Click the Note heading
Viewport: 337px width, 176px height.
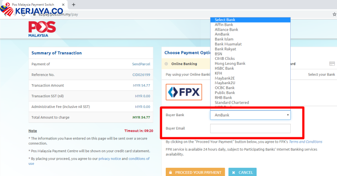coord(33,131)
